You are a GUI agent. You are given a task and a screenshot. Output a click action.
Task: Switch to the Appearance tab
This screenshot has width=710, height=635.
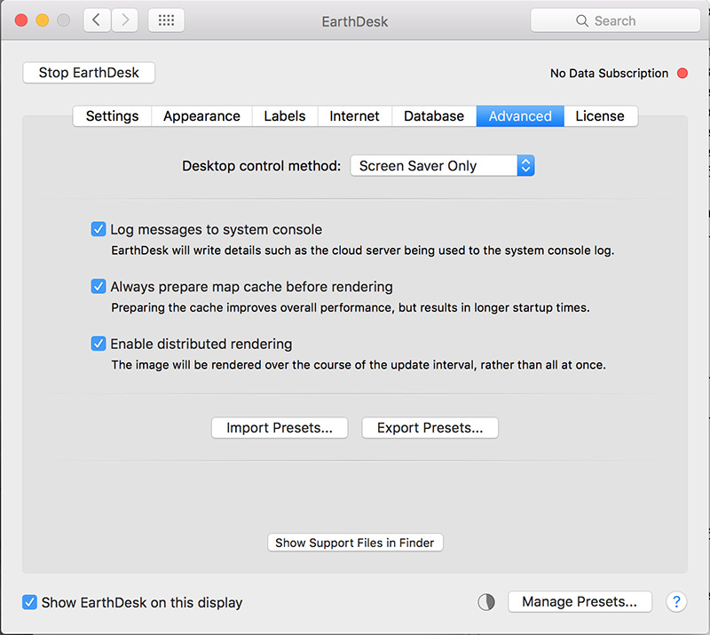[x=202, y=116]
